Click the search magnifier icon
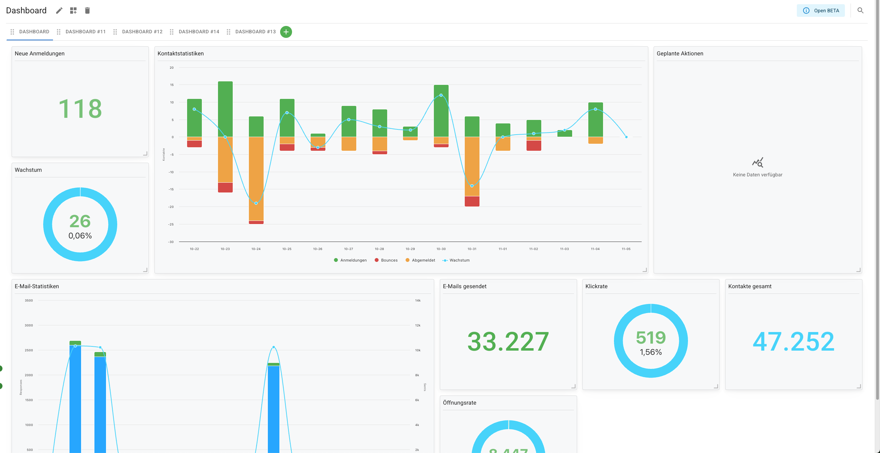Viewport: 880px width, 453px height. [860, 11]
